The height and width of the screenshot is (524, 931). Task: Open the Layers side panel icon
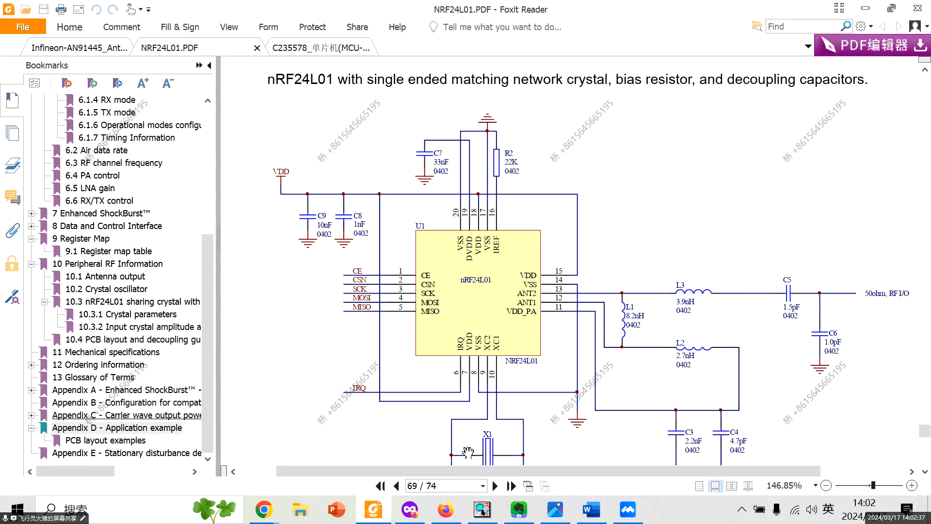pos(12,165)
